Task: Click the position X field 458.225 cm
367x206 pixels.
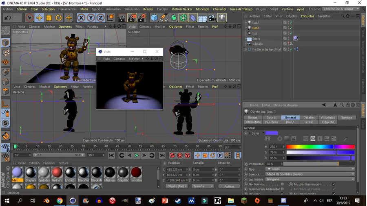Action: point(177,169)
